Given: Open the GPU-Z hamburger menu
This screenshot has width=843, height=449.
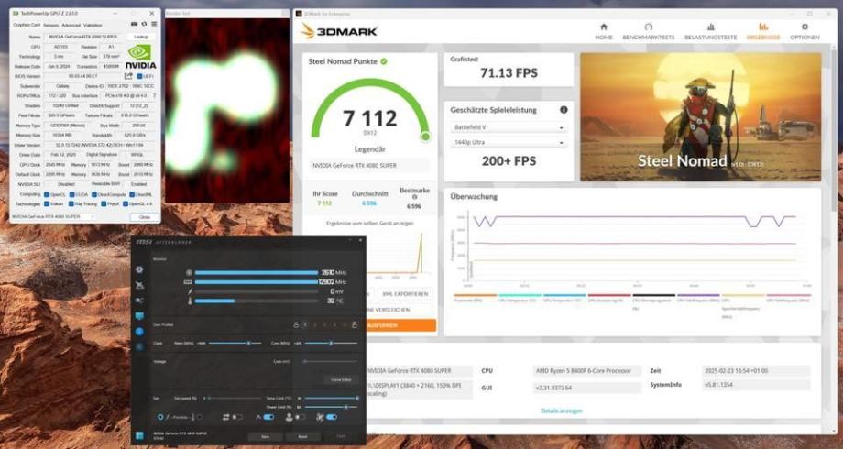Looking at the screenshot, I should [x=154, y=24].
